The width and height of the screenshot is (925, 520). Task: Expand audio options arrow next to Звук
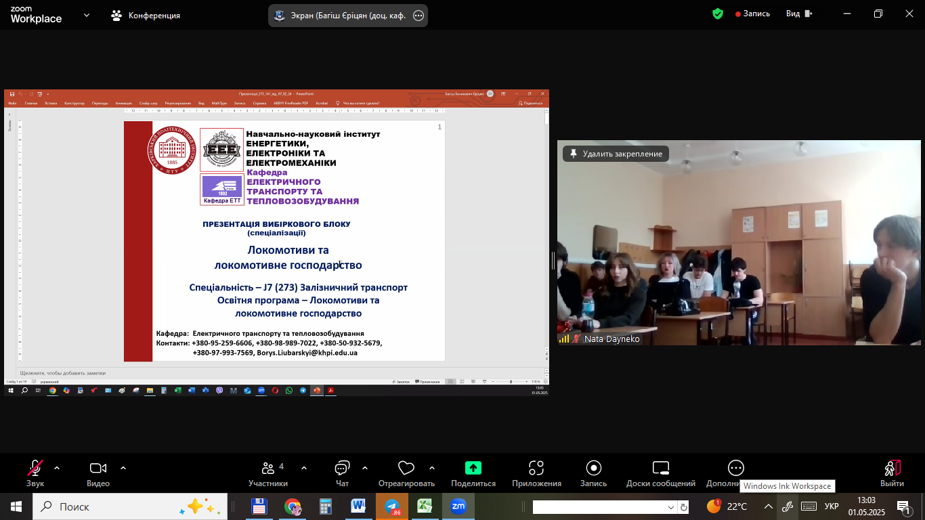tap(57, 468)
